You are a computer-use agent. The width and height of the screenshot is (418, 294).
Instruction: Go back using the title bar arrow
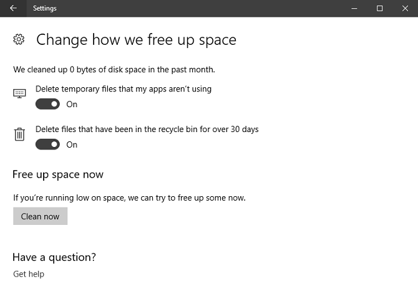14,8
